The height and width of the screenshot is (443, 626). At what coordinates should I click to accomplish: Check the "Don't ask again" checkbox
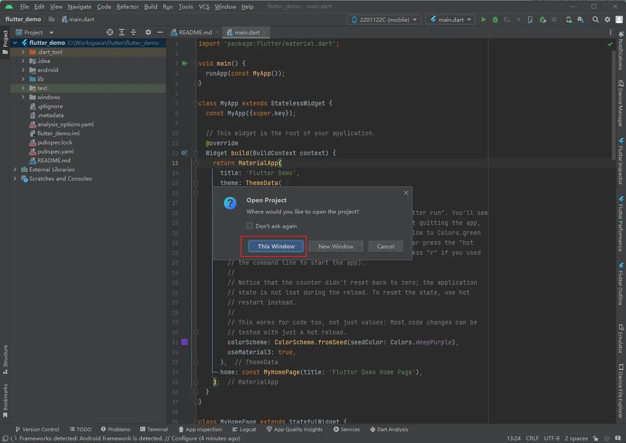250,226
